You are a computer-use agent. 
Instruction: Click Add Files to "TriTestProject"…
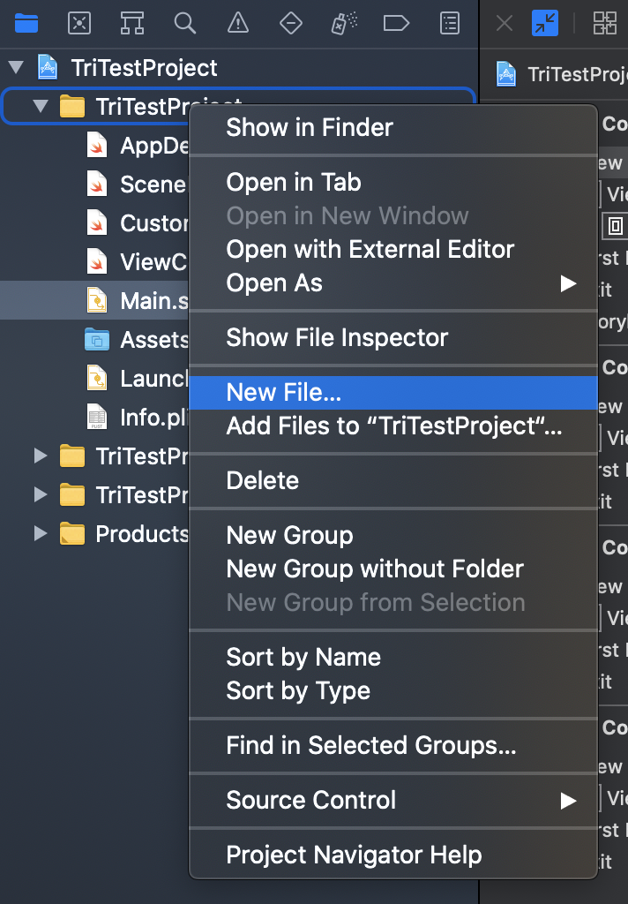click(393, 426)
